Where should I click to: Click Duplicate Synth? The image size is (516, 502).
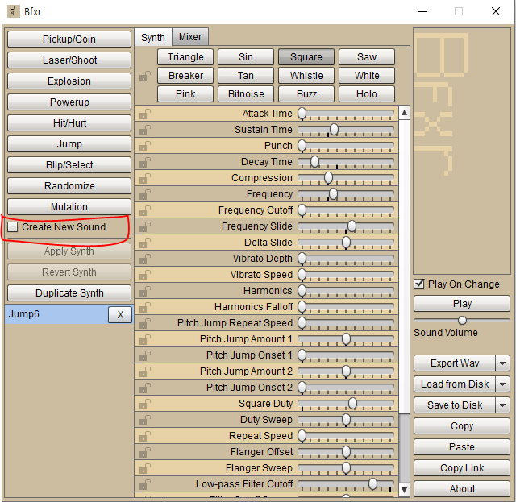coord(69,292)
